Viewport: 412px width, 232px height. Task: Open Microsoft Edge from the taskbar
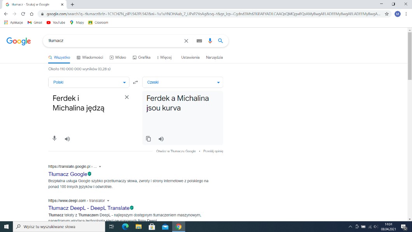[125, 227]
